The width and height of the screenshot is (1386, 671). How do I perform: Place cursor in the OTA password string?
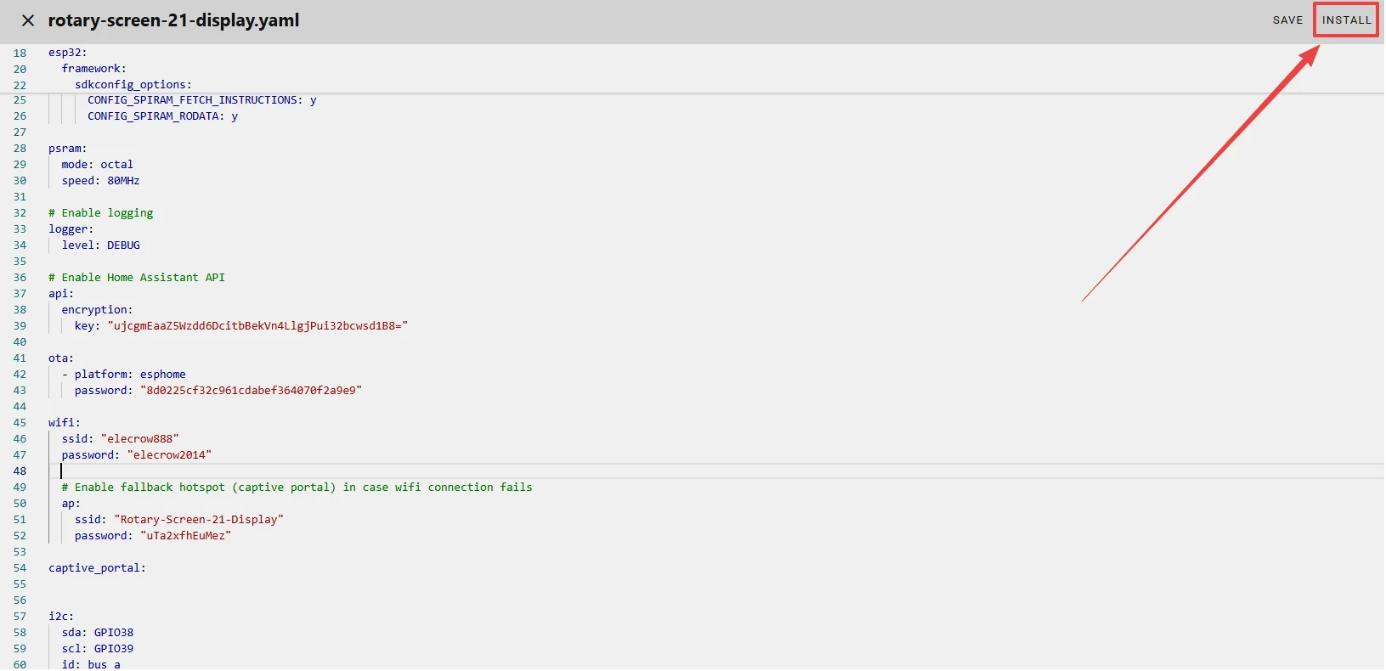[251, 391]
